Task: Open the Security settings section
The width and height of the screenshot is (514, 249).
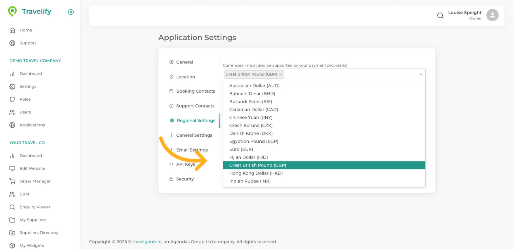Action: tap(185, 179)
